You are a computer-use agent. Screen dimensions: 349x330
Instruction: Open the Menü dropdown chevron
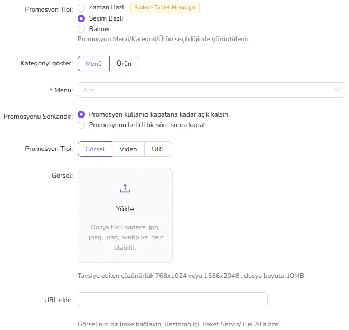(337, 90)
